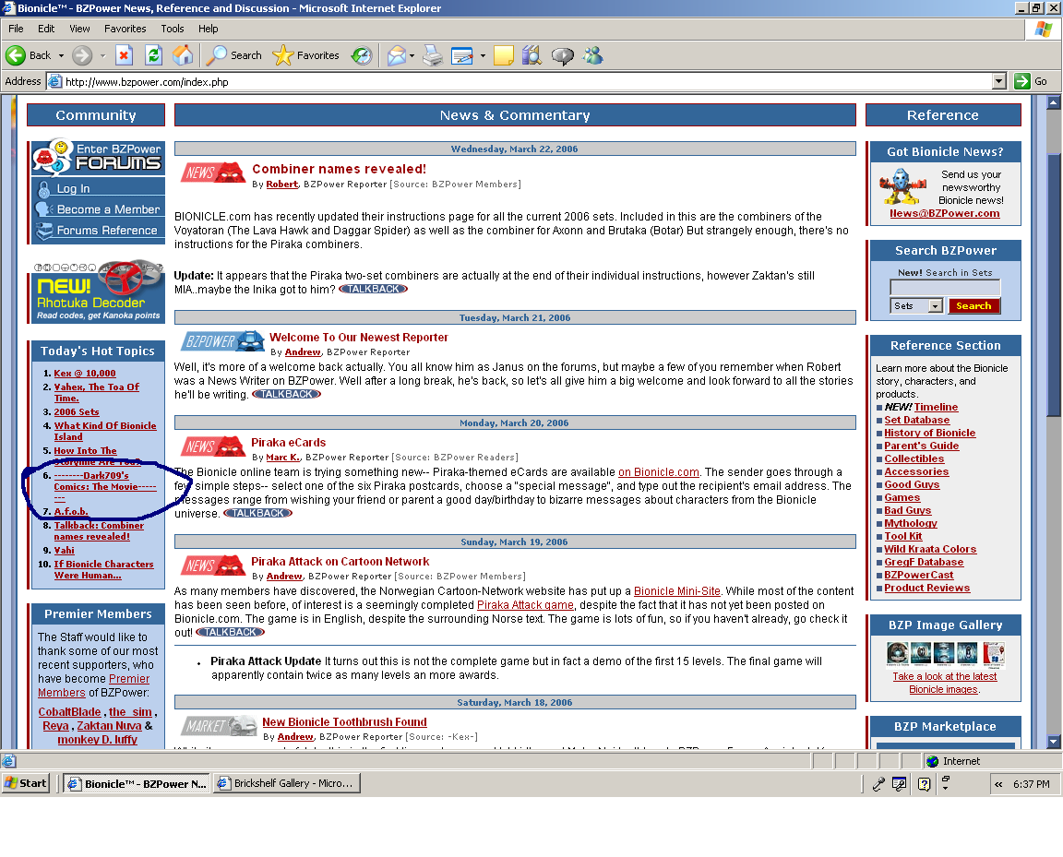1063x857 pixels.
Task: Click News icon beside Piraka eCards
Action: [212, 446]
